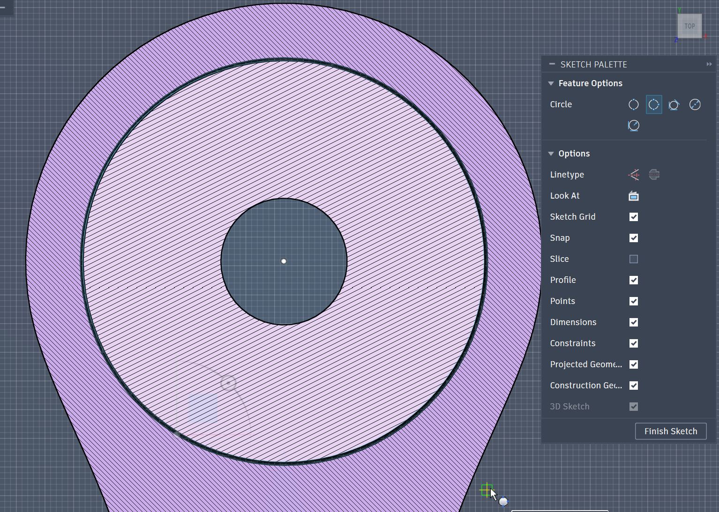719x512 pixels.
Task: Select the TOP face on the ViewCube
Action: coord(689,26)
